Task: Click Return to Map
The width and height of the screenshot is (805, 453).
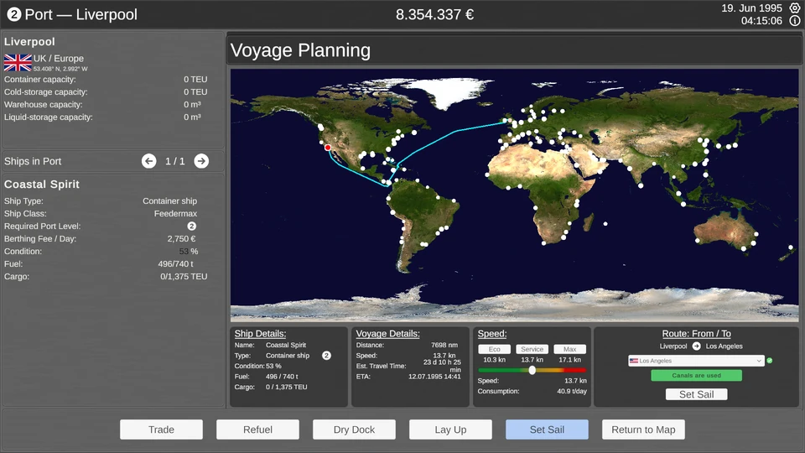Action: click(x=643, y=430)
